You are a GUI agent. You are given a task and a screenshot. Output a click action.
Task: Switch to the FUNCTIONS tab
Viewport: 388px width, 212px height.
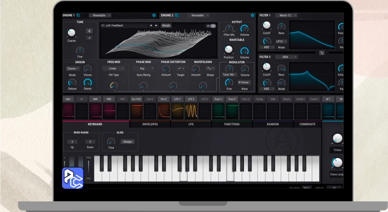(232, 124)
